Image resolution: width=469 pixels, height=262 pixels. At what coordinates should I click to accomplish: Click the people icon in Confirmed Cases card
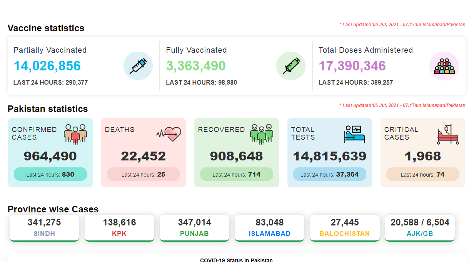[75, 134]
